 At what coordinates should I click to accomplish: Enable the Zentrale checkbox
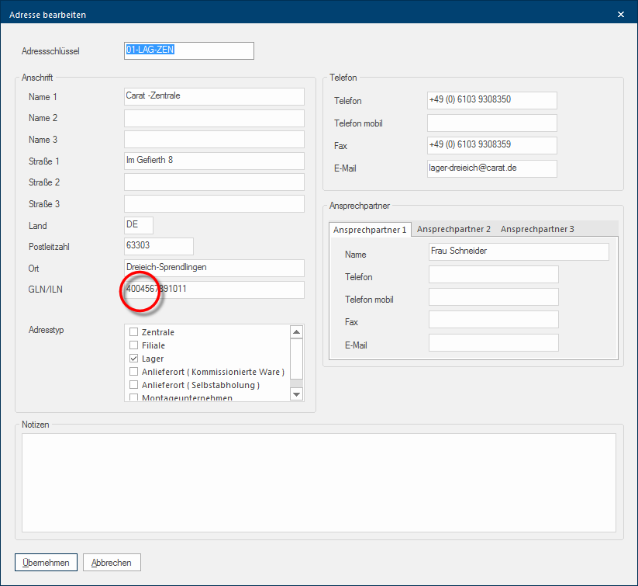(133, 332)
